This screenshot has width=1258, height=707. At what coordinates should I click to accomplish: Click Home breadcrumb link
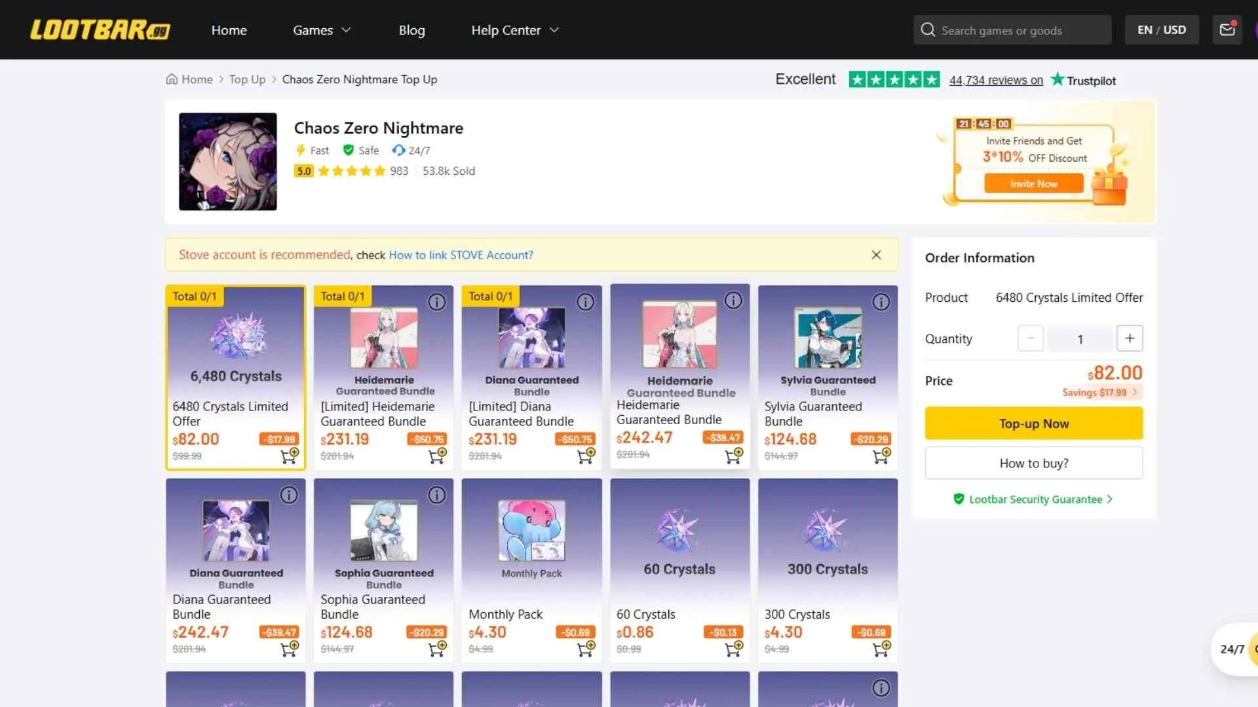point(197,79)
